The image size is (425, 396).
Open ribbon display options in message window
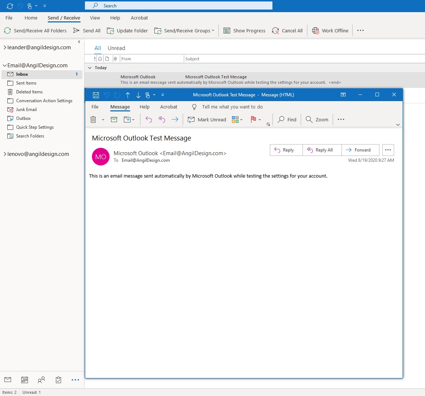pos(343,94)
